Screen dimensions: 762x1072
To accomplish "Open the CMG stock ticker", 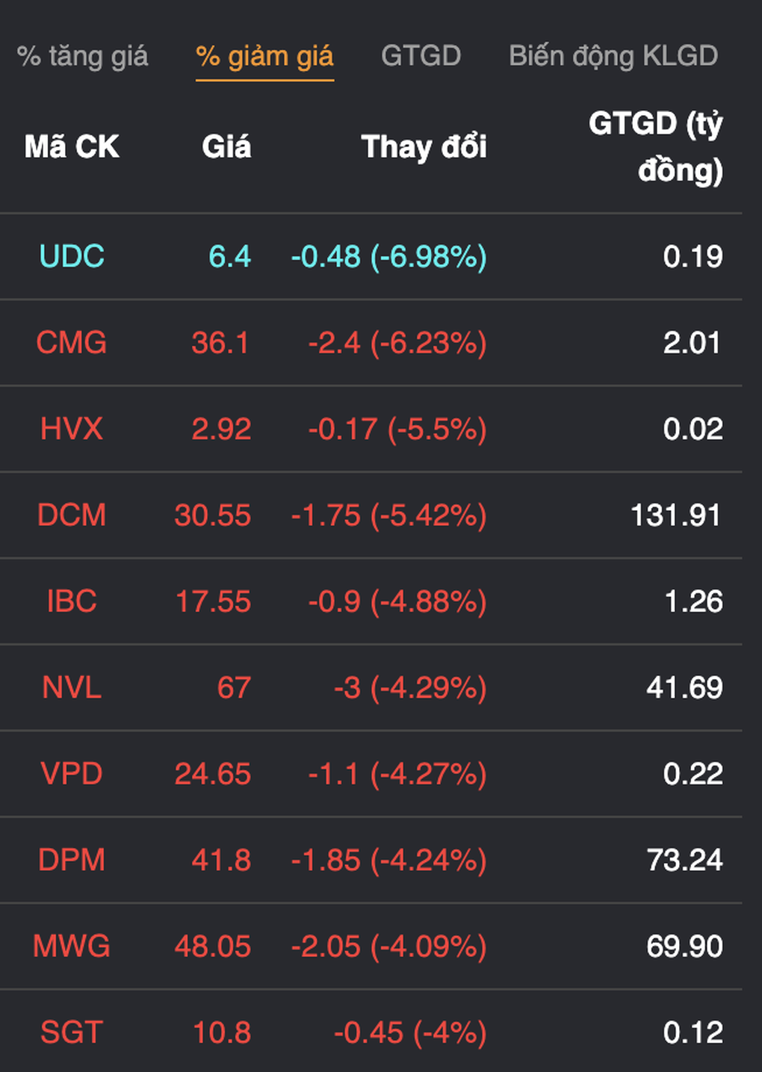I will (x=72, y=343).
